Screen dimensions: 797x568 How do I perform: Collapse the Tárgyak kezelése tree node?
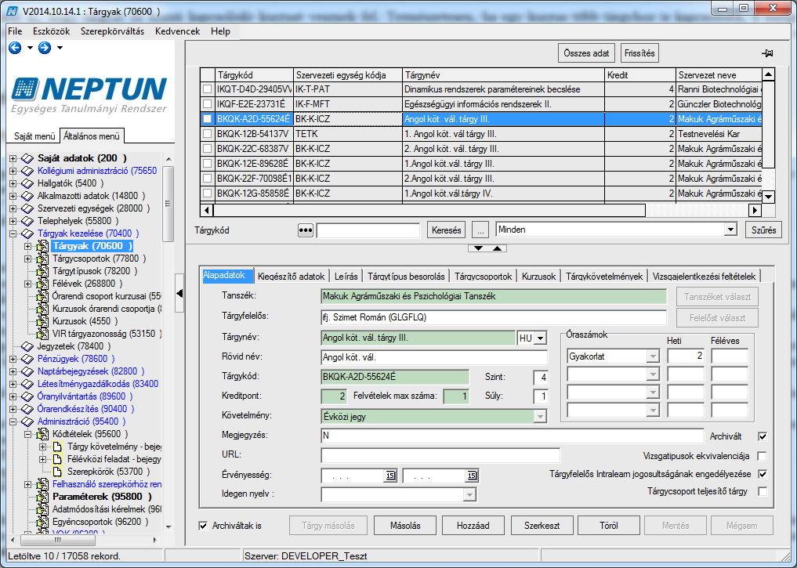[13, 233]
